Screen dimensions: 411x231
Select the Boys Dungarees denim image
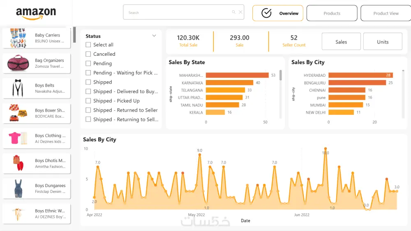click(18, 188)
